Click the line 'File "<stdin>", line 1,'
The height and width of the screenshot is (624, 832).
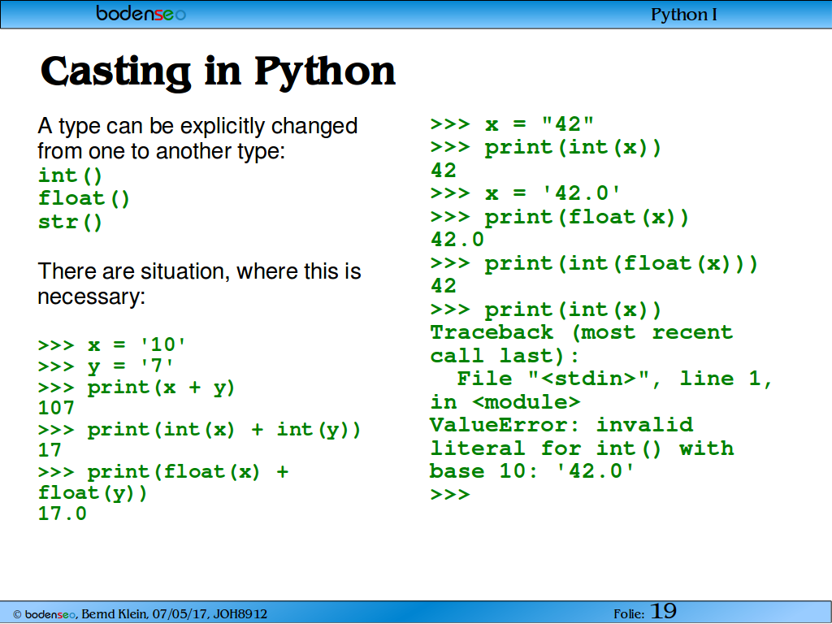(x=614, y=379)
